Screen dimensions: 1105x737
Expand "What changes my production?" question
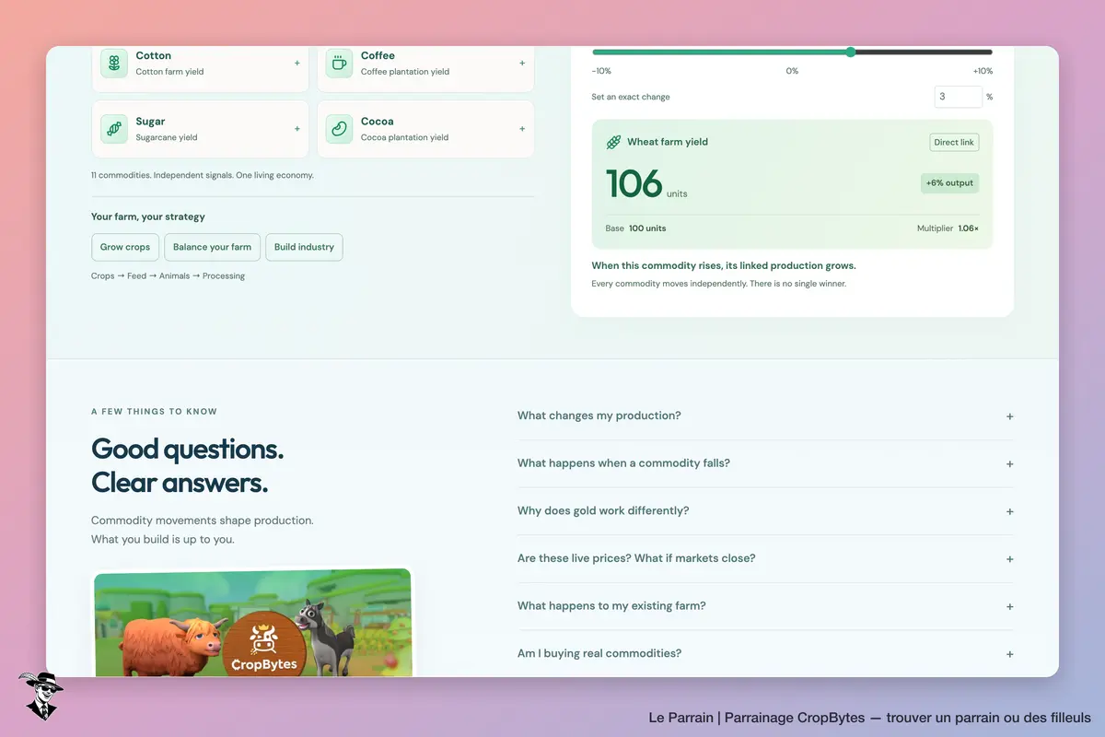point(765,416)
